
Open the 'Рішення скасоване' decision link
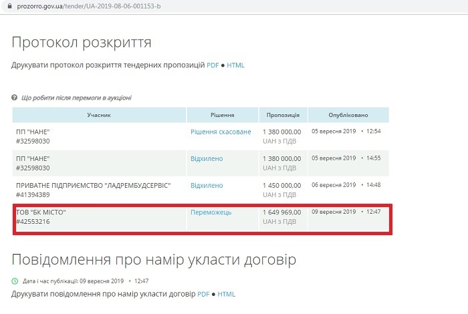tap(221, 132)
